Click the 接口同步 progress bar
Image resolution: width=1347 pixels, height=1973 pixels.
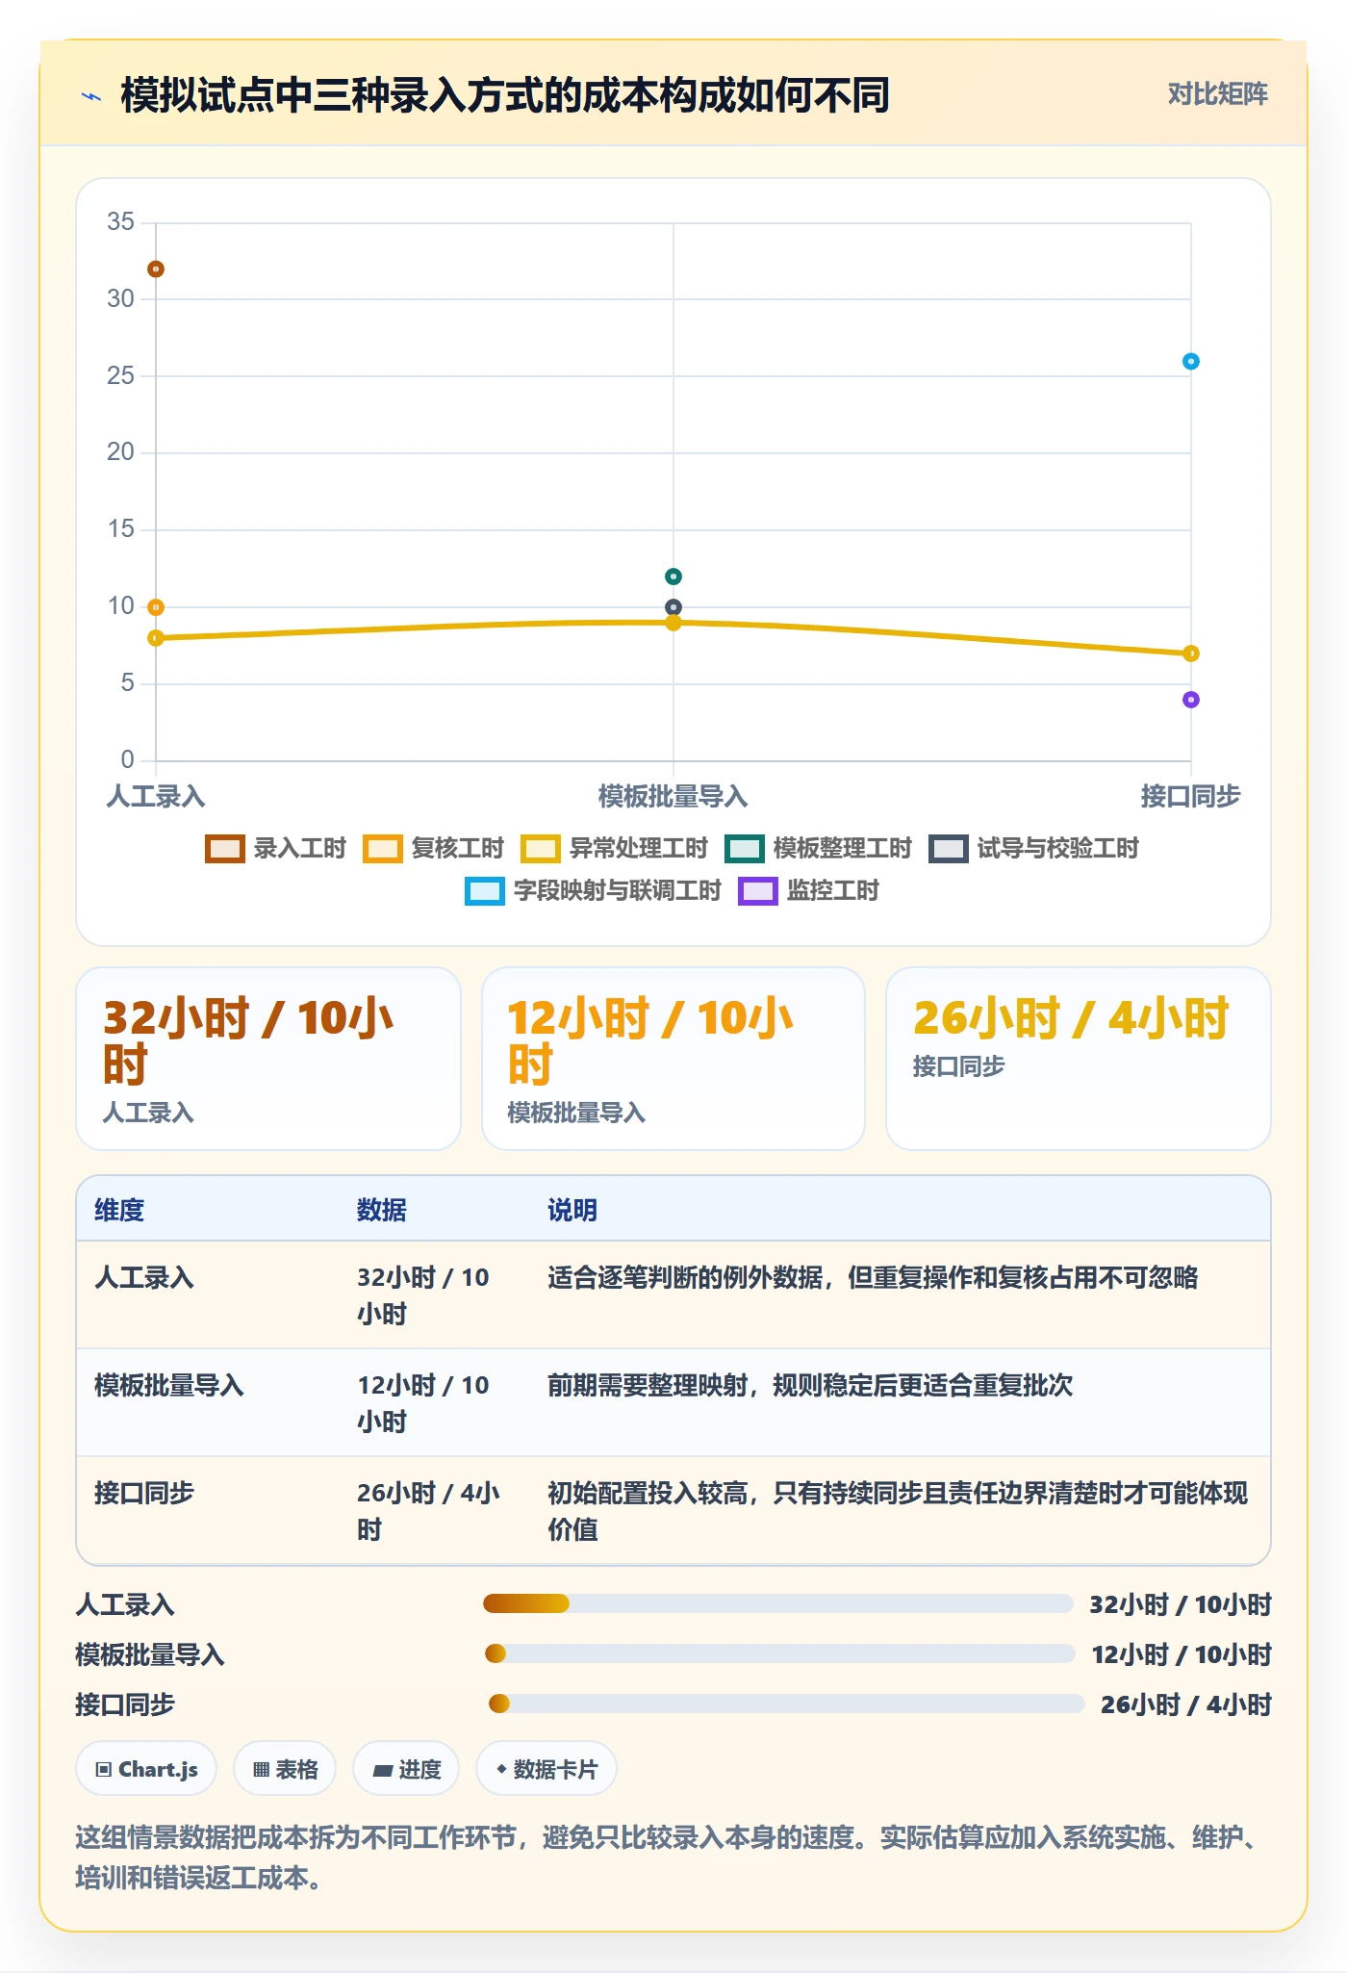point(786,1704)
